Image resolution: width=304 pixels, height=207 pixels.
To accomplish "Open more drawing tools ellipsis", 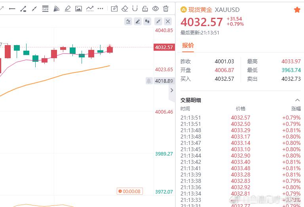I will (101, 9).
